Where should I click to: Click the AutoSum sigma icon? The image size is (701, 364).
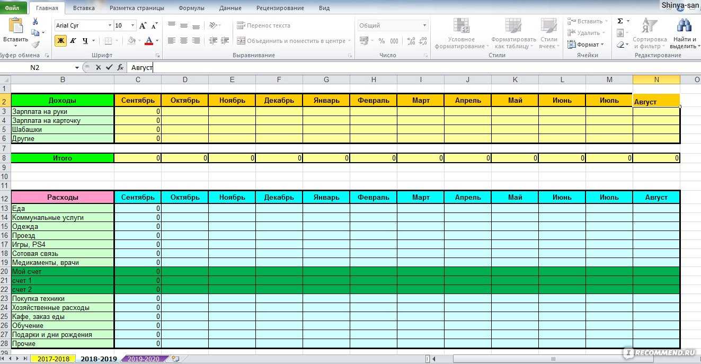[620, 21]
